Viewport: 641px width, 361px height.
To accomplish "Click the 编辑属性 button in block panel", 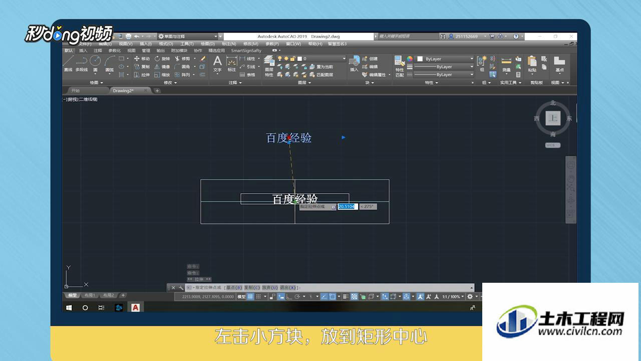I will [374, 75].
